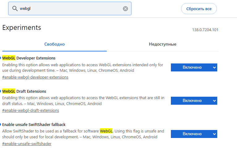Viewport: 237px width, 154px height.
Task: Click blue dot beside WebGL Developer Extensions
Action: 1,58
